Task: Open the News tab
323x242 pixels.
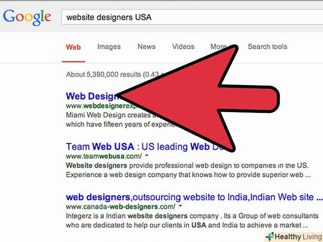Action: click(146, 47)
